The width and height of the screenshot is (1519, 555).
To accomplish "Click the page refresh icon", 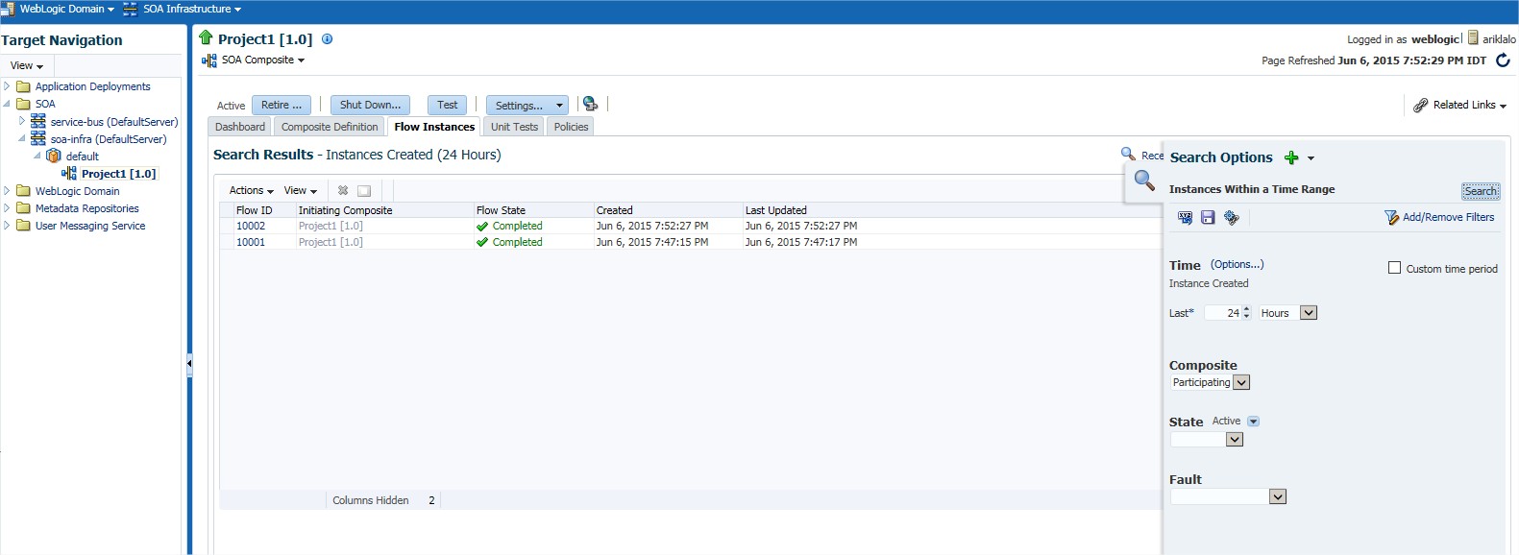I will pos(1503,60).
